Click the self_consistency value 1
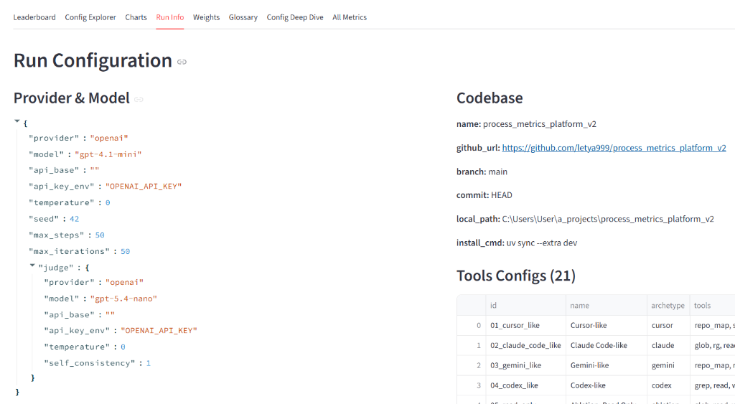The width and height of the screenshot is (735, 404). click(148, 363)
